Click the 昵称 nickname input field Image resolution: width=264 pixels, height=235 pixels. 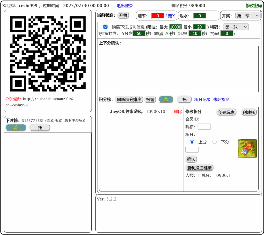point(204,127)
